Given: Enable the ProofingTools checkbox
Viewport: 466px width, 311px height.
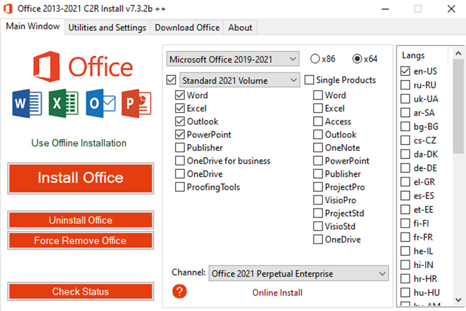Looking at the screenshot, I should tap(180, 187).
